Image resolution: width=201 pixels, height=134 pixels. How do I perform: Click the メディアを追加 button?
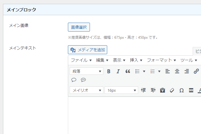coord(88,50)
